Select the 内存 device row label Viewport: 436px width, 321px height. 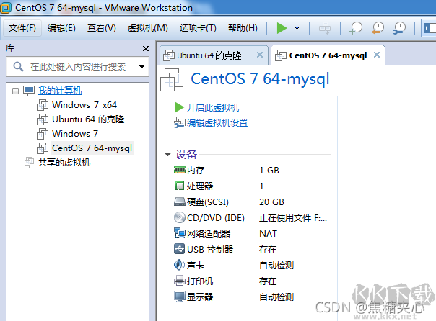click(196, 170)
